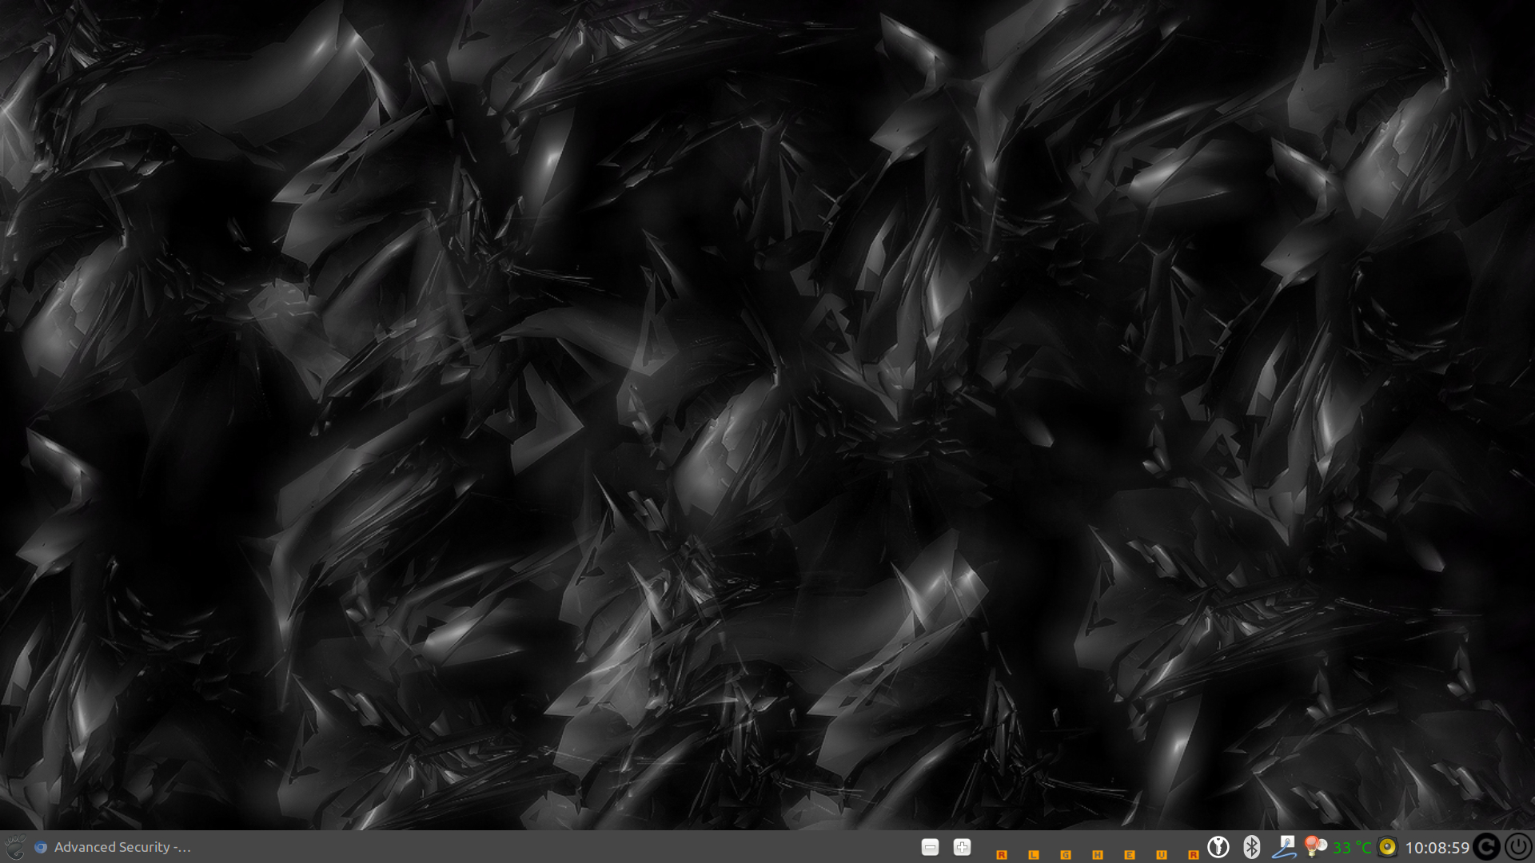Open the volume speaker control
Viewport: 1535px width, 863px height.
tap(1388, 847)
